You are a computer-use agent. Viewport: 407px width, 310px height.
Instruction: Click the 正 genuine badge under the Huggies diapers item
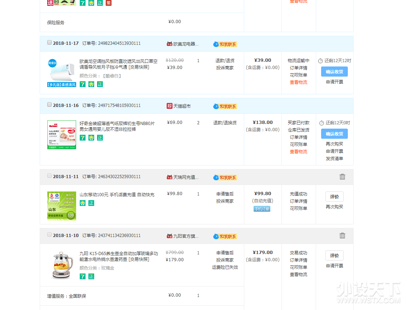pos(100,138)
